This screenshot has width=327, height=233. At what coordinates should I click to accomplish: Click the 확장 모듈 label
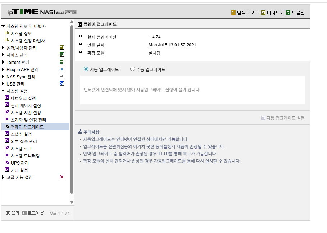(96, 53)
